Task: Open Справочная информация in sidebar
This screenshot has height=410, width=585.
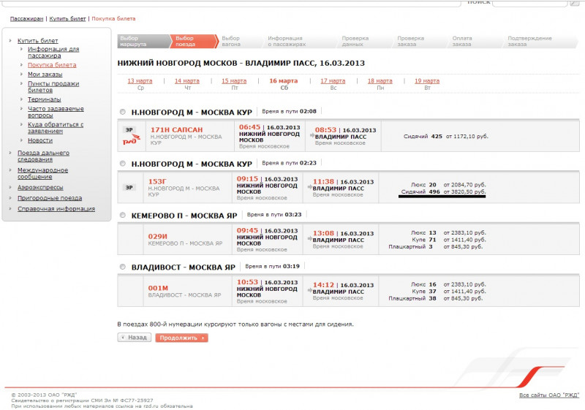Action: click(56, 208)
